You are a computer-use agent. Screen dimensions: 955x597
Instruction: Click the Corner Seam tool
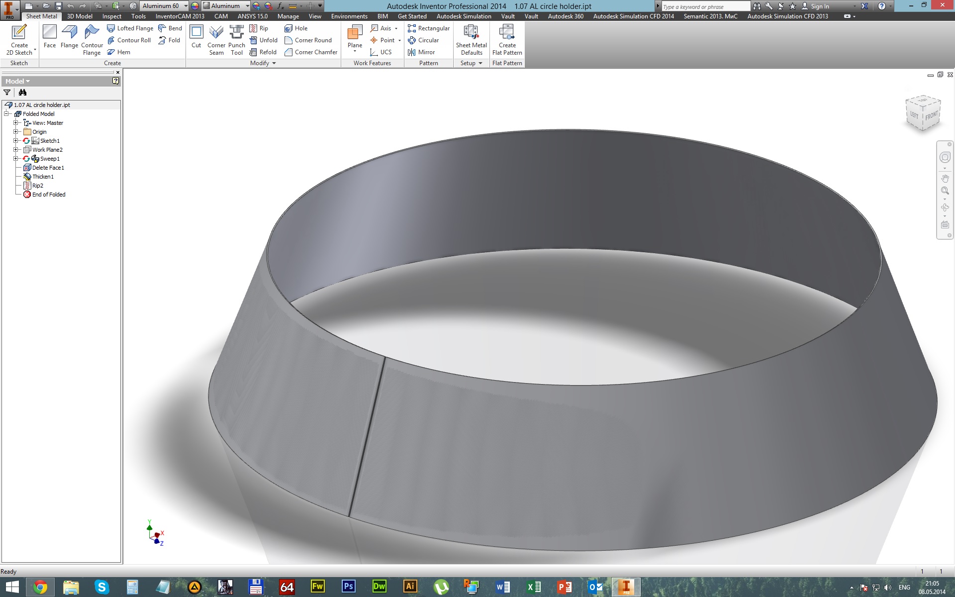coord(216,40)
